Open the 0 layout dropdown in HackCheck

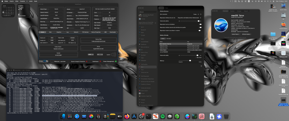click(100, 55)
